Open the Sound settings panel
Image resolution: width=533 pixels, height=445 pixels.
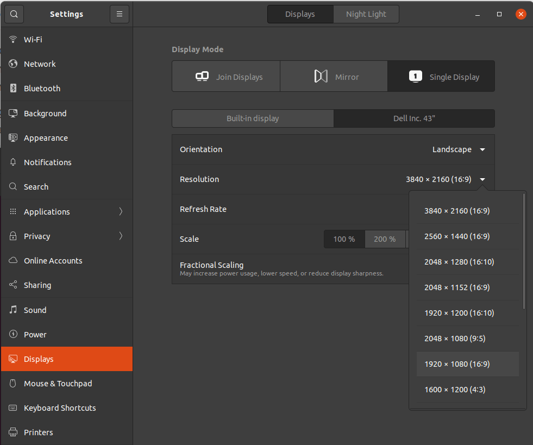(x=35, y=310)
